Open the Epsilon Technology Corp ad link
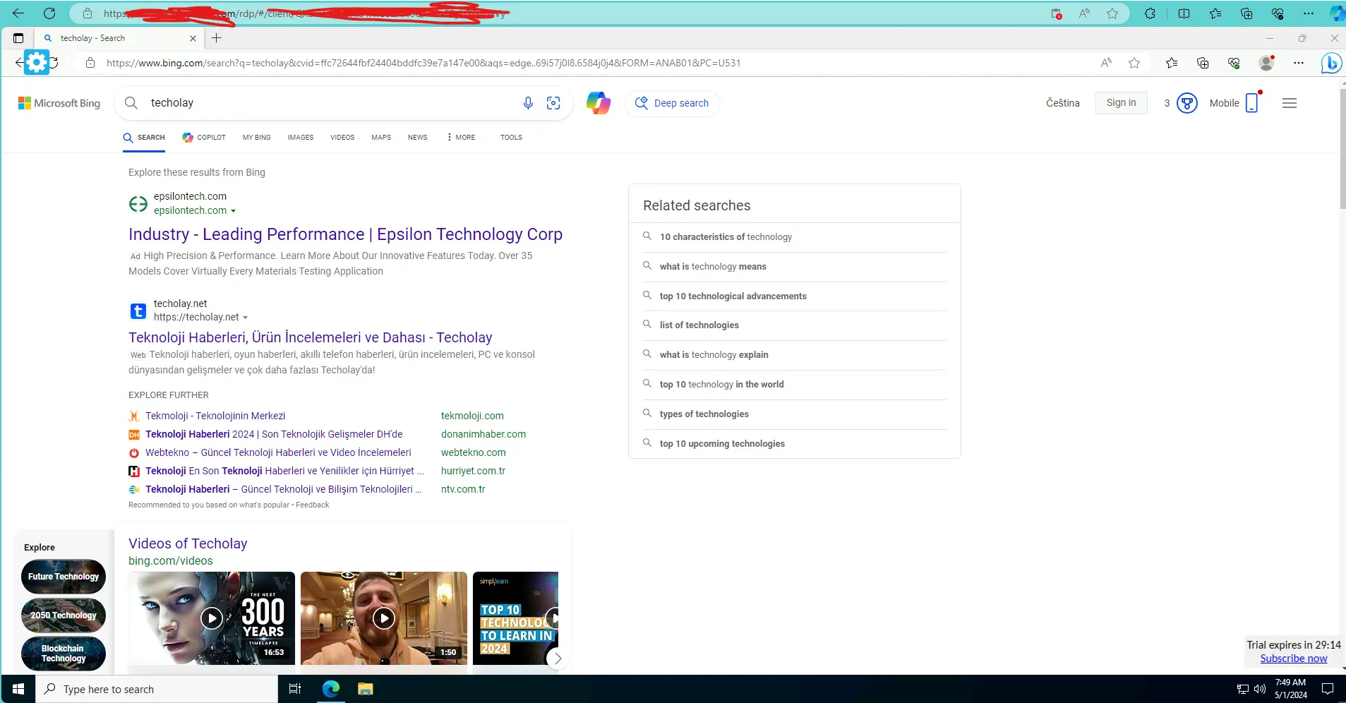This screenshot has height=703, width=1346. 346,234
